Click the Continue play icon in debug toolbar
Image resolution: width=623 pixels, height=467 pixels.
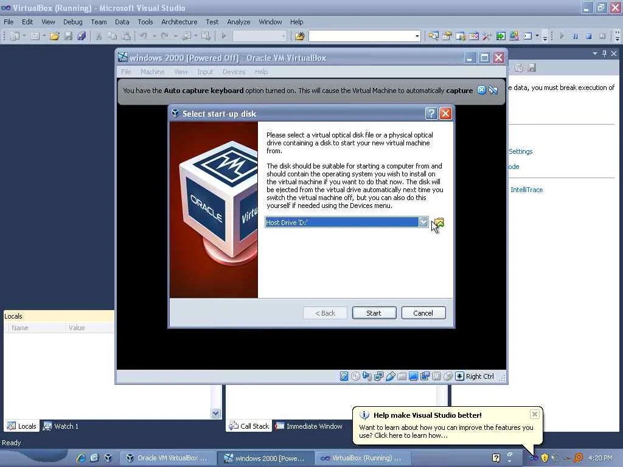(x=562, y=36)
